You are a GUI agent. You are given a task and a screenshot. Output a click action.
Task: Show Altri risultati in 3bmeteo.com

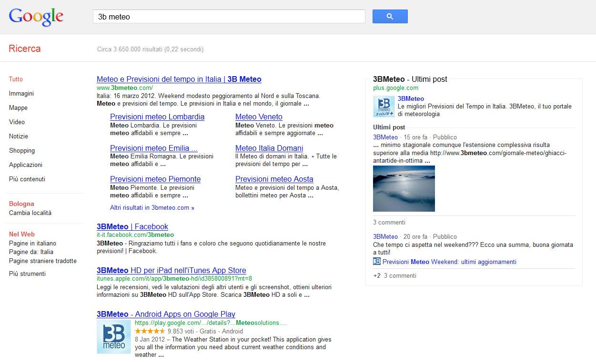pyautogui.click(x=152, y=208)
